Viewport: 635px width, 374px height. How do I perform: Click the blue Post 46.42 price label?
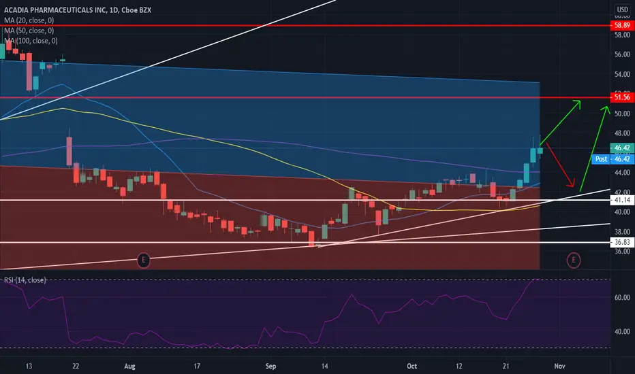tap(613, 159)
